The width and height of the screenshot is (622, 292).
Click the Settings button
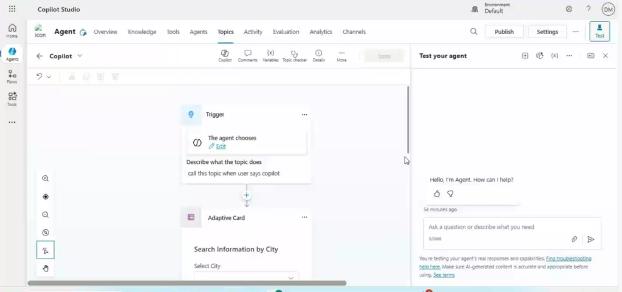click(x=547, y=32)
